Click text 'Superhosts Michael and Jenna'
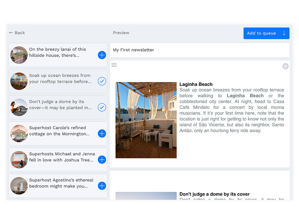This screenshot has width=299, height=224. (62, 154)
